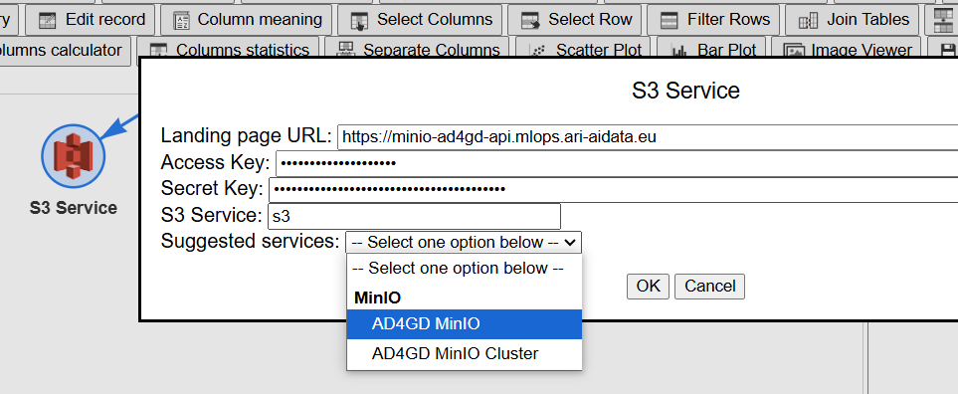Launch the Image Viewer tool
This screenshot has width=958, height=394.
[847, 51]
